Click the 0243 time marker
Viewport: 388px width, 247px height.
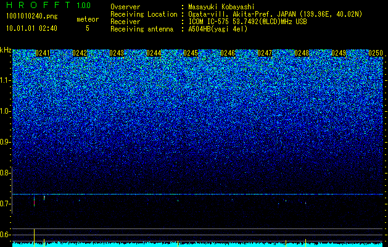click(x=117, y=53)
